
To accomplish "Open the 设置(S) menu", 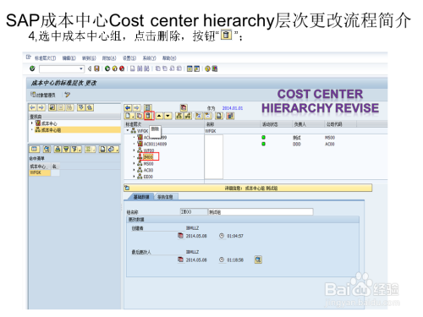I will [129, 58].
